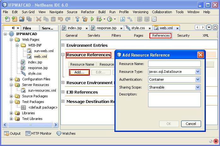
Task: Click the disabled OK button in the dialog
Action: coord(169,124)
